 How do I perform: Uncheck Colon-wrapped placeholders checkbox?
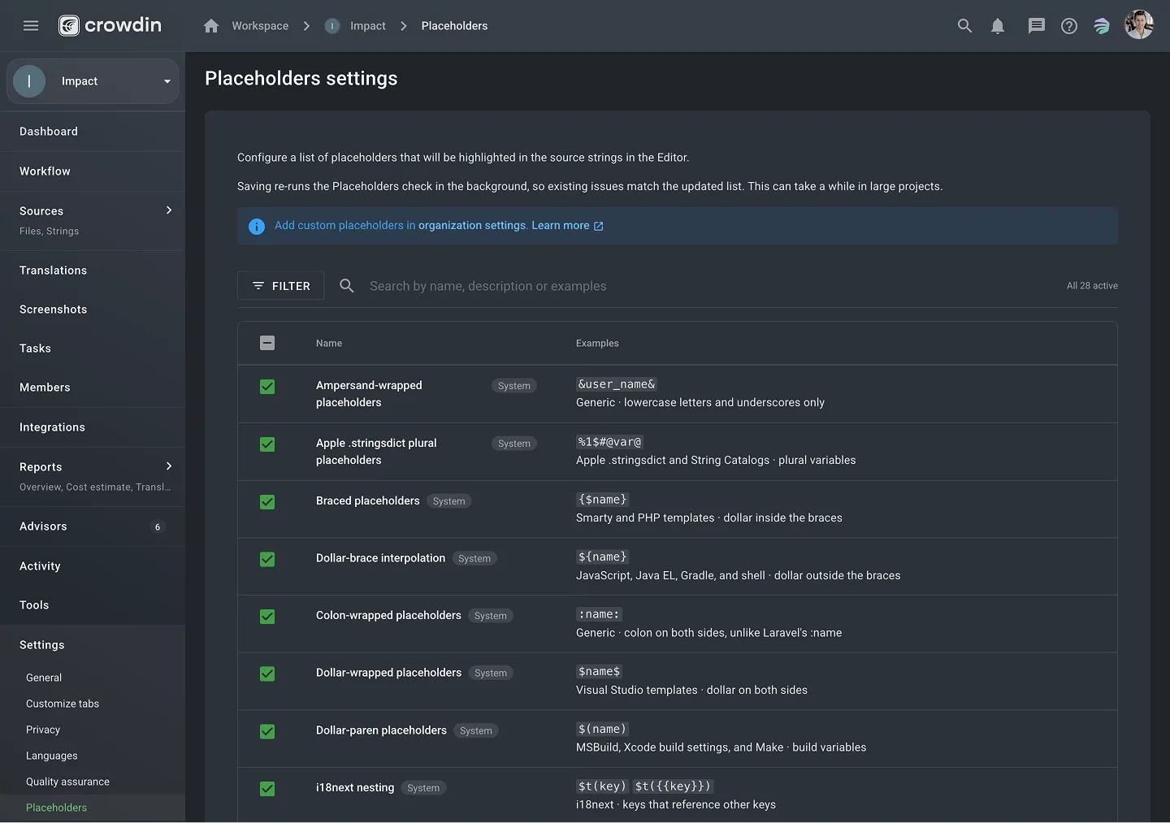pos(267,617)
